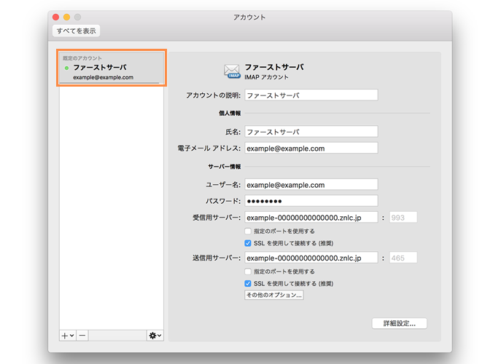Viewport: 493px width, 364px height.
Task: Minimize the window with yellow button
Action: [66, 17]
